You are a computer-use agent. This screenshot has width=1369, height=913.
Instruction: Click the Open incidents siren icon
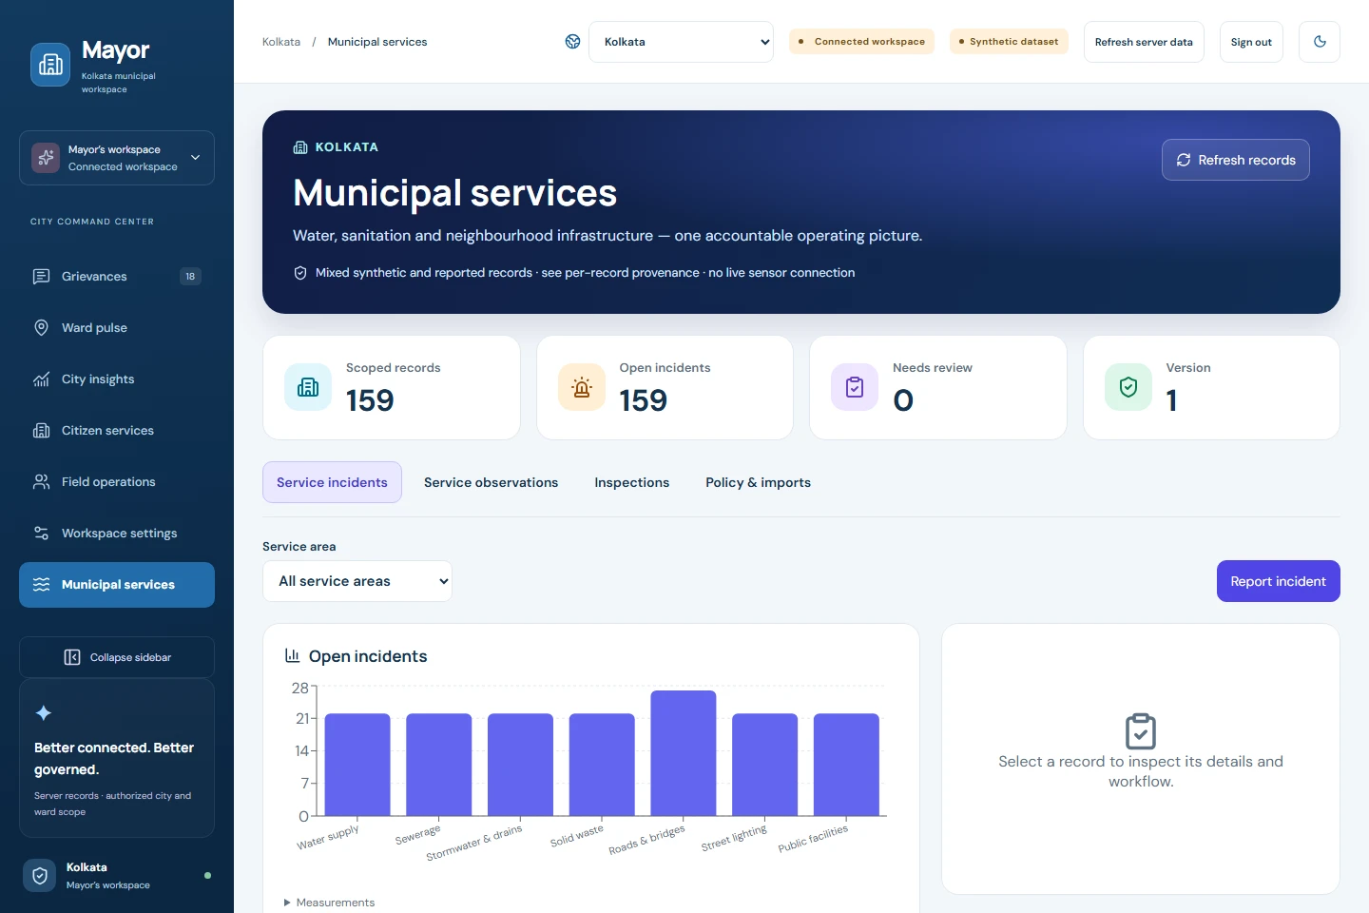pos(582,387)
